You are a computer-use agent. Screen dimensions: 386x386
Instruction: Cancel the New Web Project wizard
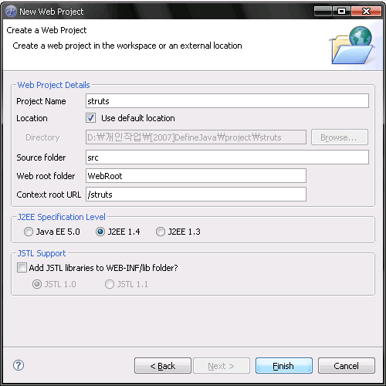[347, 365]
